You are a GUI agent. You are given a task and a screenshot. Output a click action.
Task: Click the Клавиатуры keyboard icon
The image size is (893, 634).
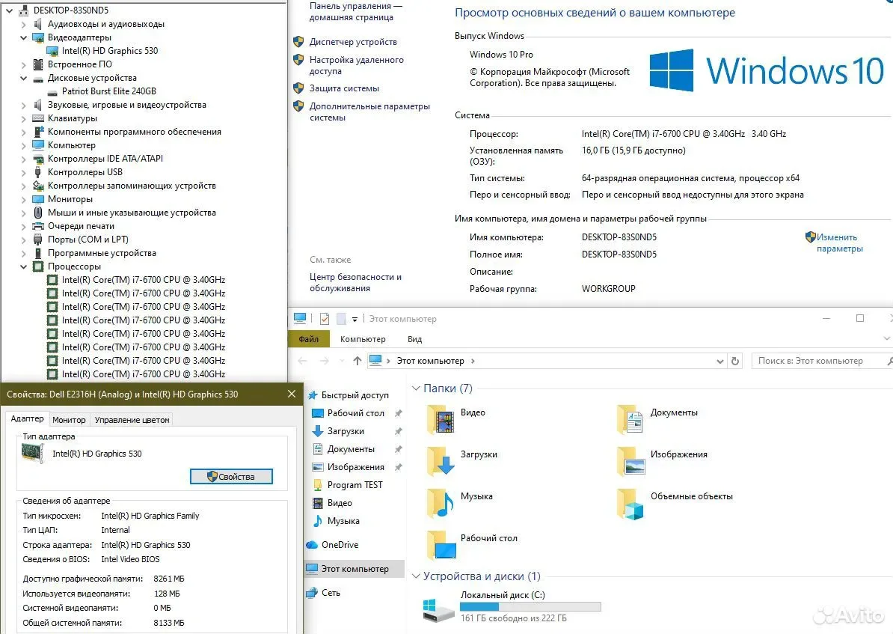click(x=38, y=118)
